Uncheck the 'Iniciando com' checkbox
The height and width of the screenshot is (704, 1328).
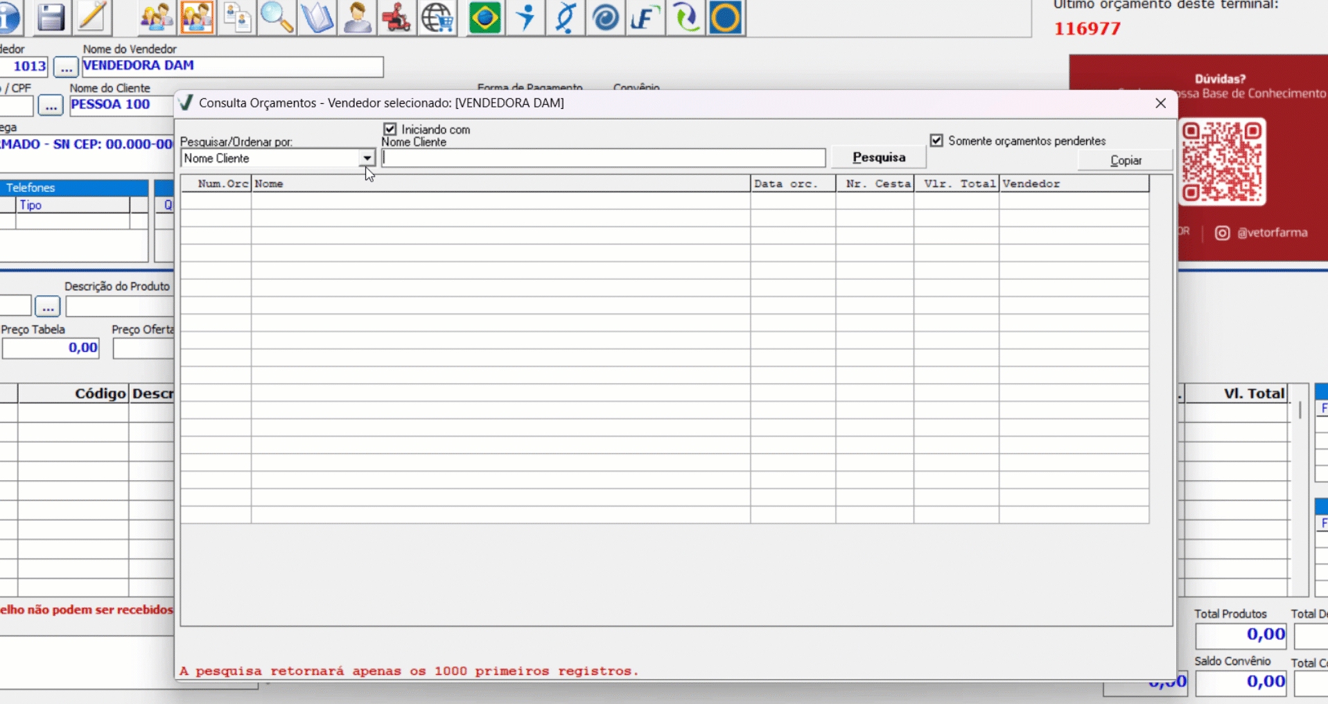pyautogui.click(x=390, y=130)
